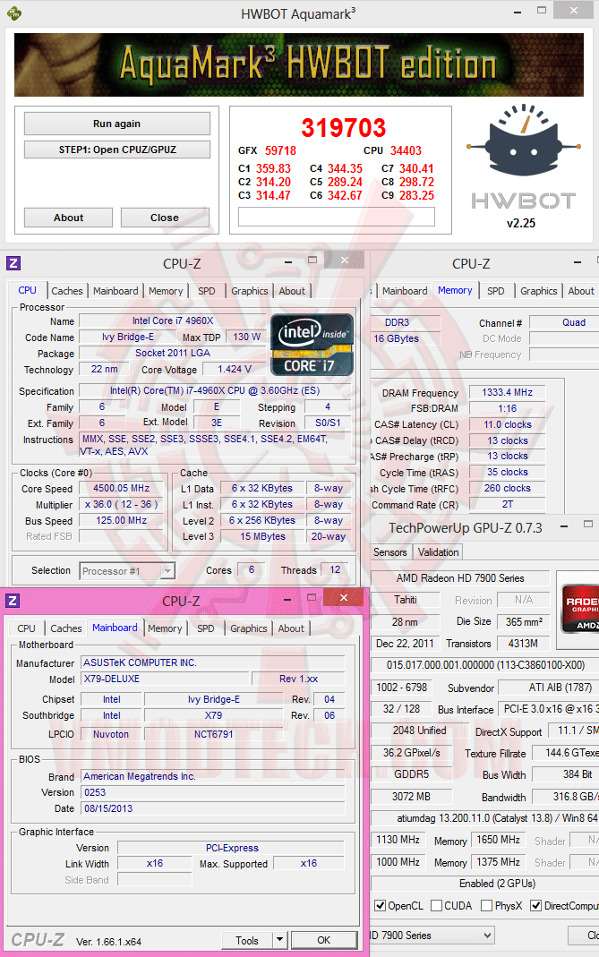The image size is (599, 957).
Task: Select Memory tab in top-left CPU-Z window
Action: [x=166, y=291]
